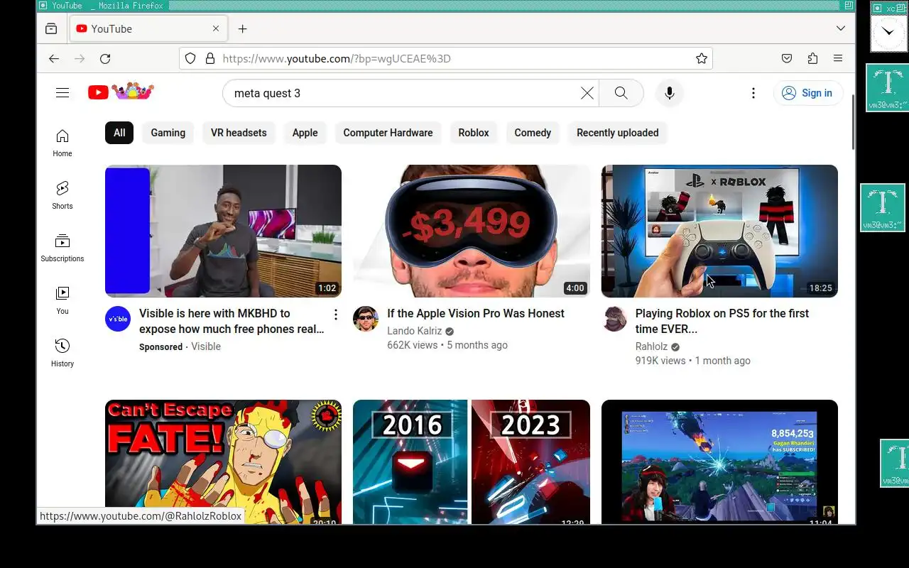Viewport: 909px width, 568px height.
Task: Open YouTube settings three-dot menu
Action: [x=753, y=93]
